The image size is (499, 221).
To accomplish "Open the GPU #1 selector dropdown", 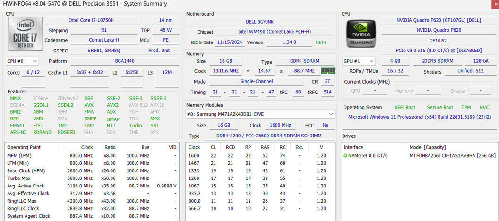I will click(x=359, y=61).
